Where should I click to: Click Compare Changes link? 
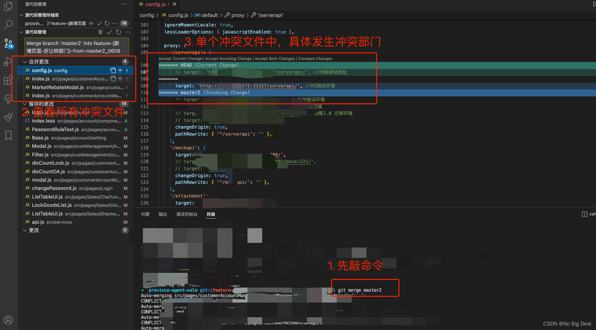click(x=315, y=59)
